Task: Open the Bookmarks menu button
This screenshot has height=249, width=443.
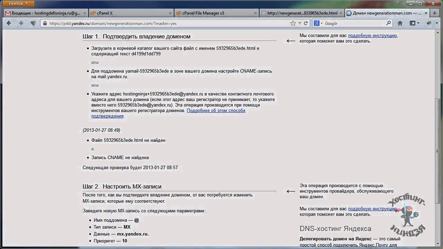Action: (414, 23)
